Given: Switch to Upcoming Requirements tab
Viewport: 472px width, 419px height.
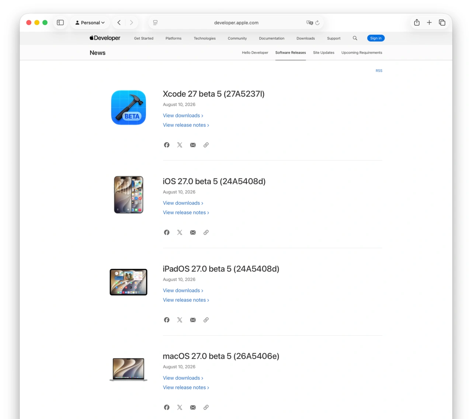Looking at the screenshot, I should 362,53.
